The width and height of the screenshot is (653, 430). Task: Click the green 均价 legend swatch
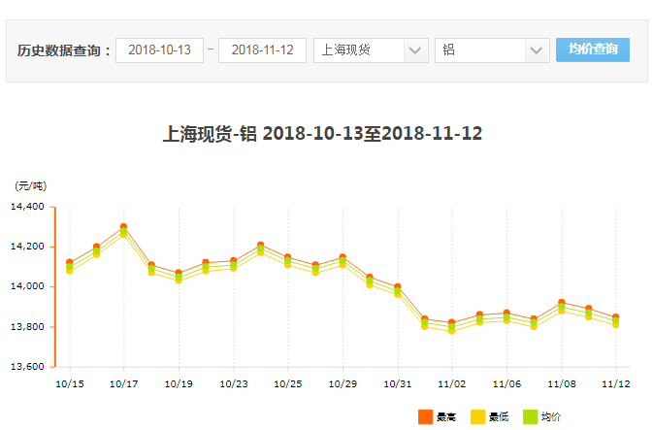pyautogui.click(x=531, y=416)
